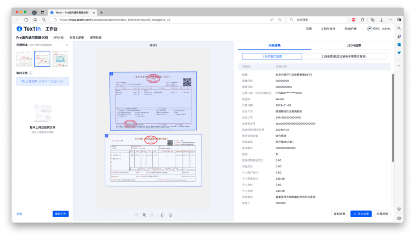The width and height of the screenshot is (415, 238).
Task: Select the 1 电子医疗发票 tab
Action: (272, 56)
